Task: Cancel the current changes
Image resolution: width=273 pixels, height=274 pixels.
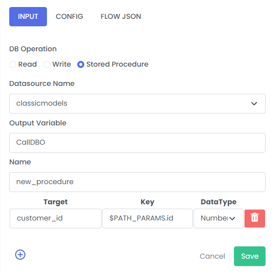Action: click(x=212, y=256)
